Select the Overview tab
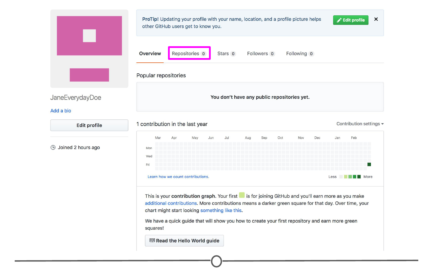433x271 pixels. point(150,54)
